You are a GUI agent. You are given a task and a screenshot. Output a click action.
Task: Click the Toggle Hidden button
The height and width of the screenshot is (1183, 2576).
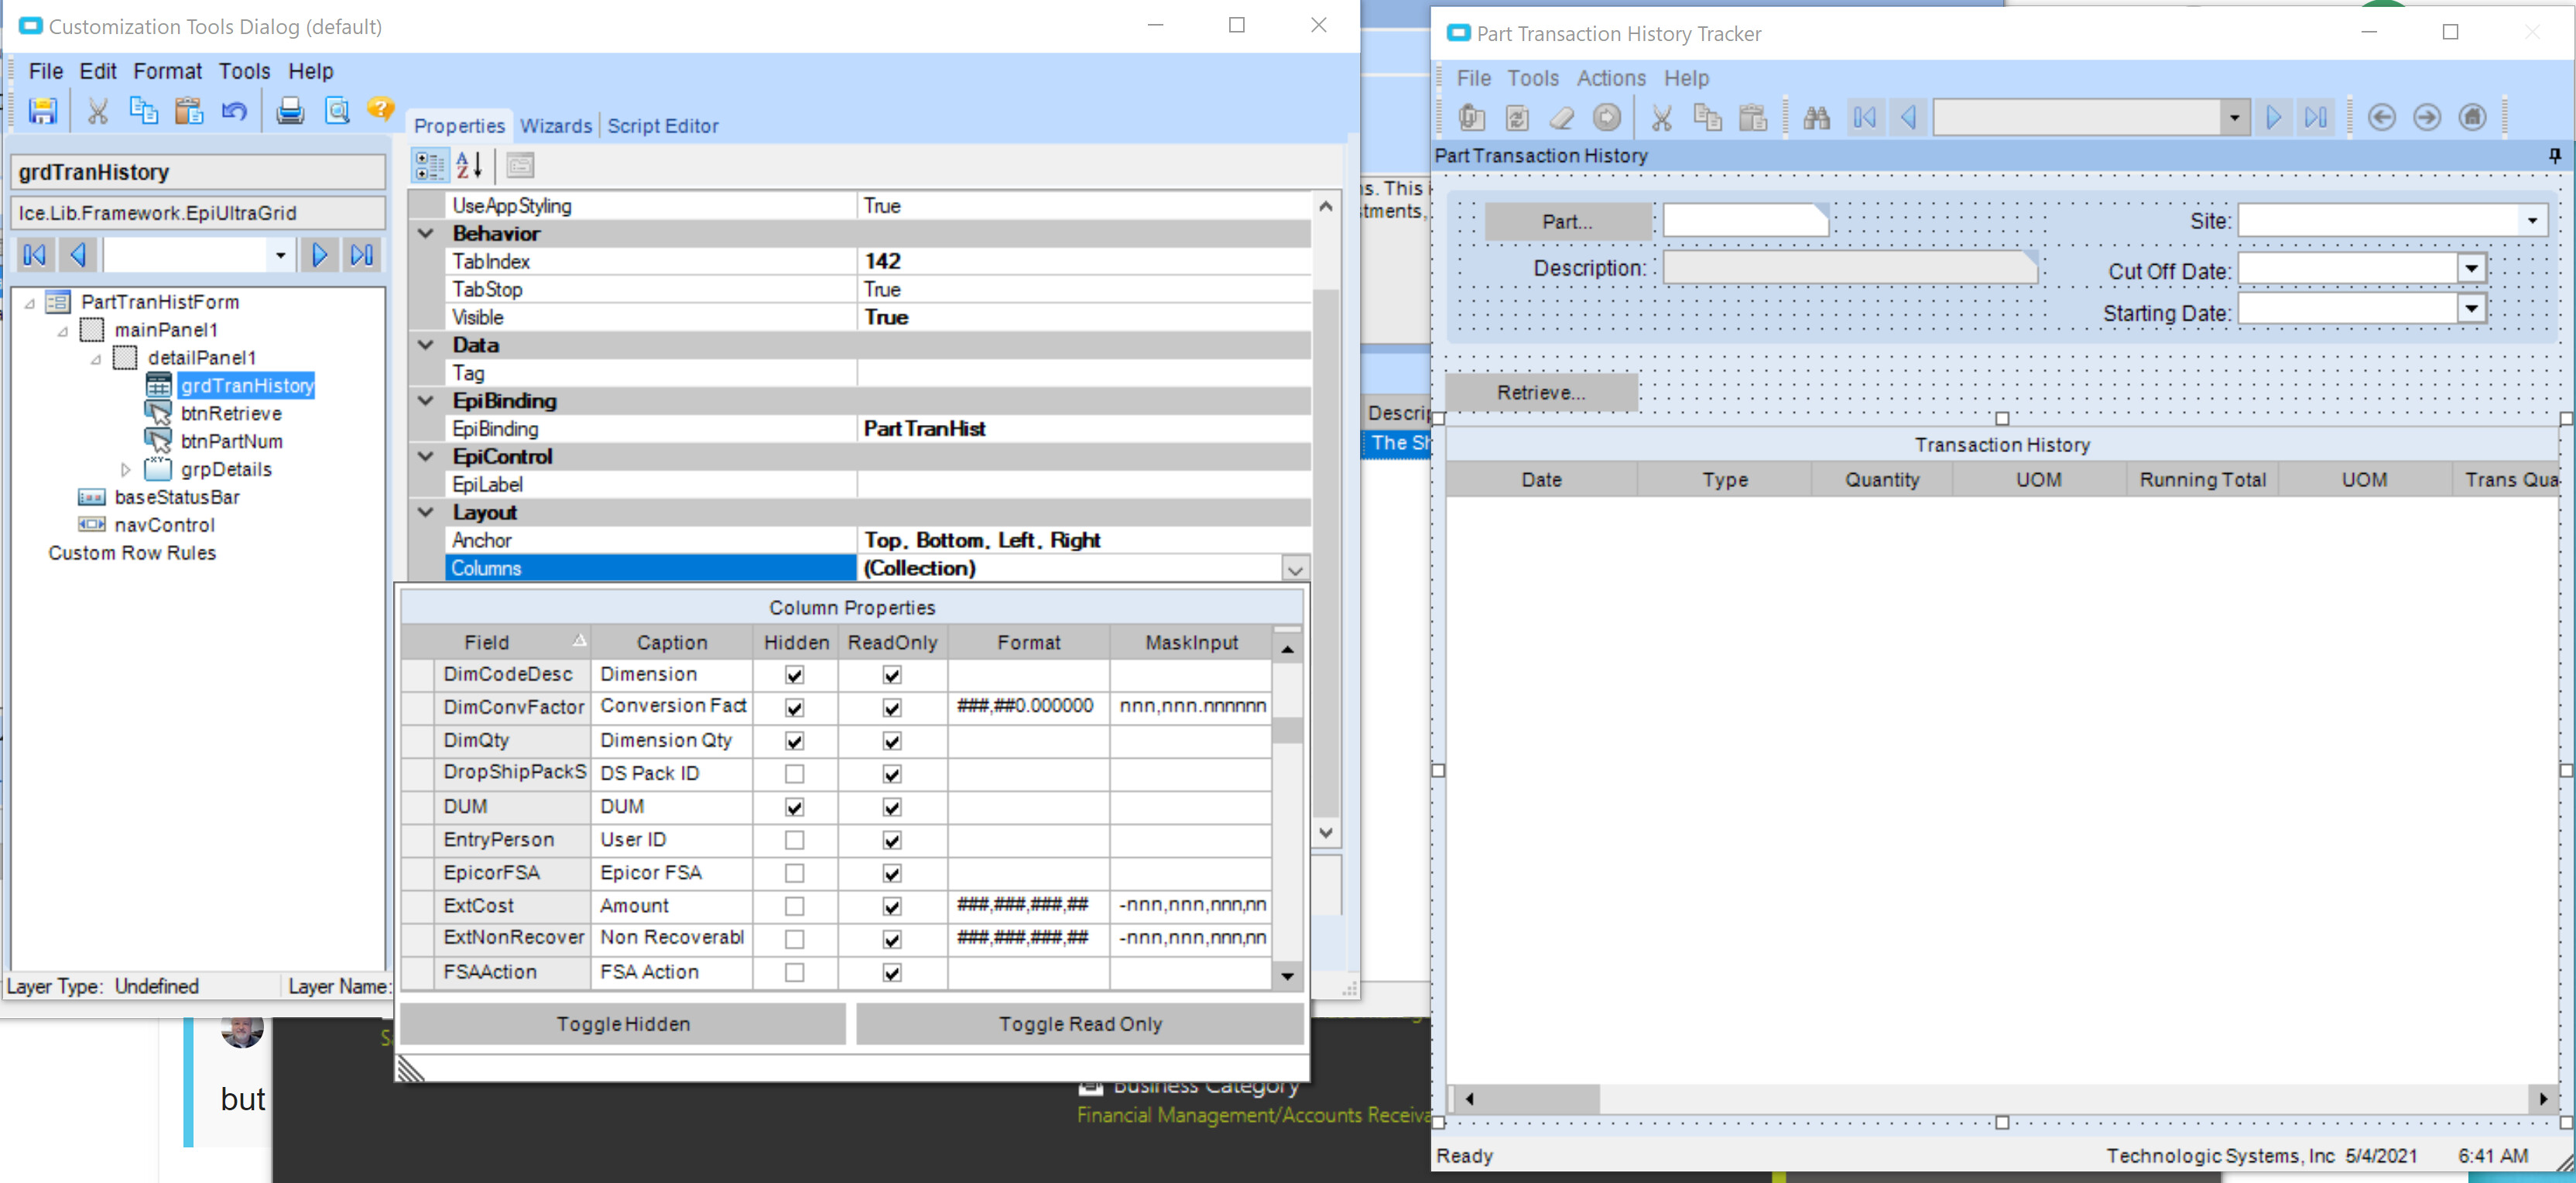(x=623, y=1024)
